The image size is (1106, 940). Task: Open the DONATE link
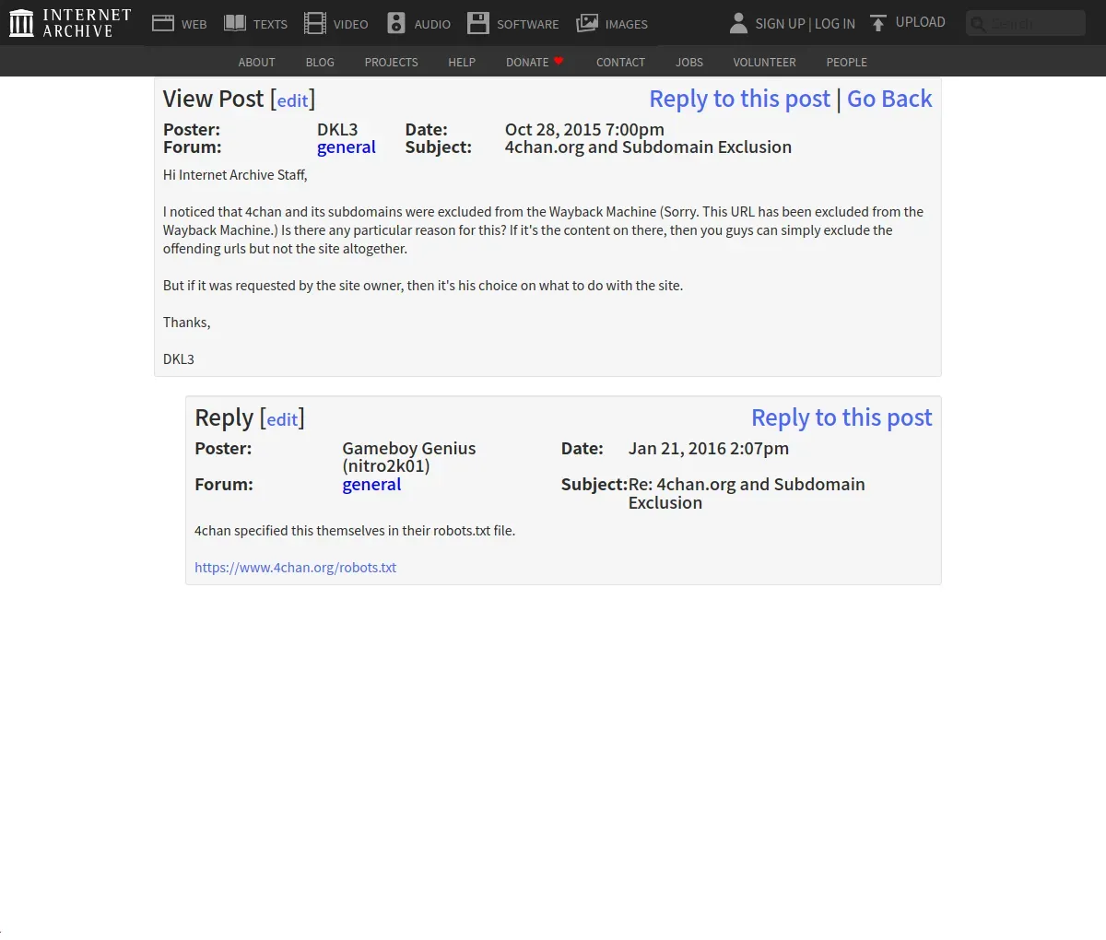[527, 62]
